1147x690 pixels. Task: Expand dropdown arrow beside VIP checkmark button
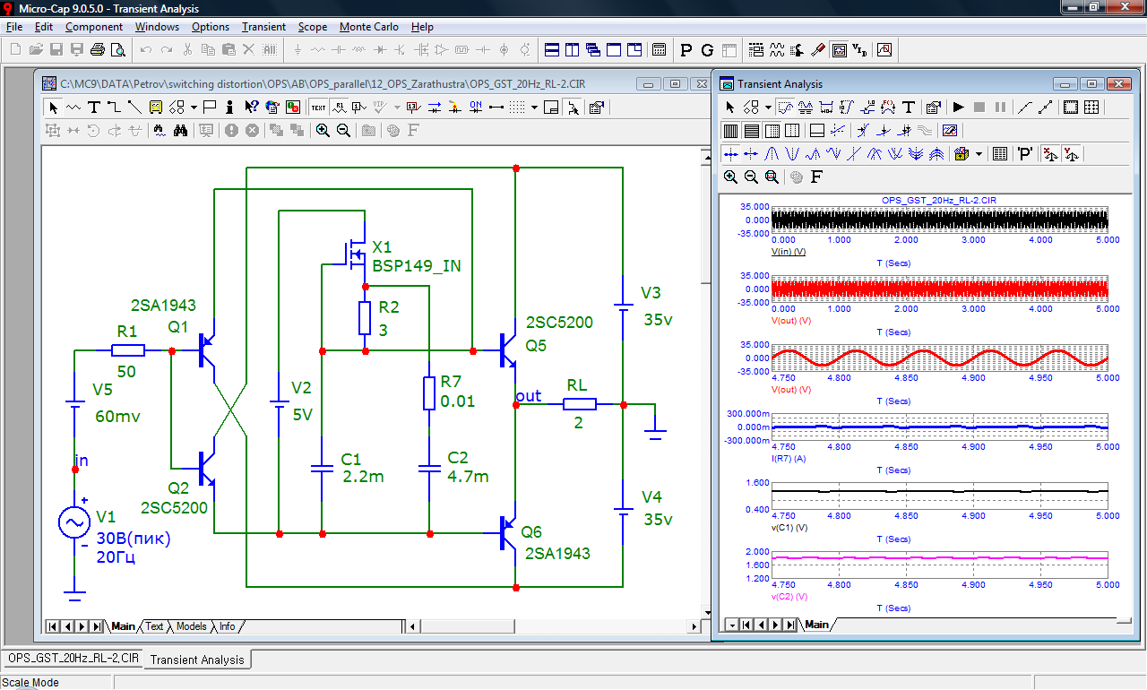(x=395, y=108)
